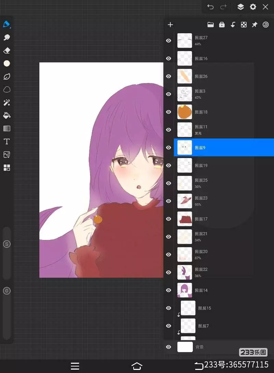Select the liquify leaf-shaped tool

pyautogui.click(x=7, y=76)
